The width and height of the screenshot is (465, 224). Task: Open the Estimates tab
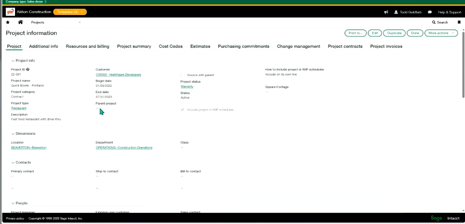(x=200, y=46)
